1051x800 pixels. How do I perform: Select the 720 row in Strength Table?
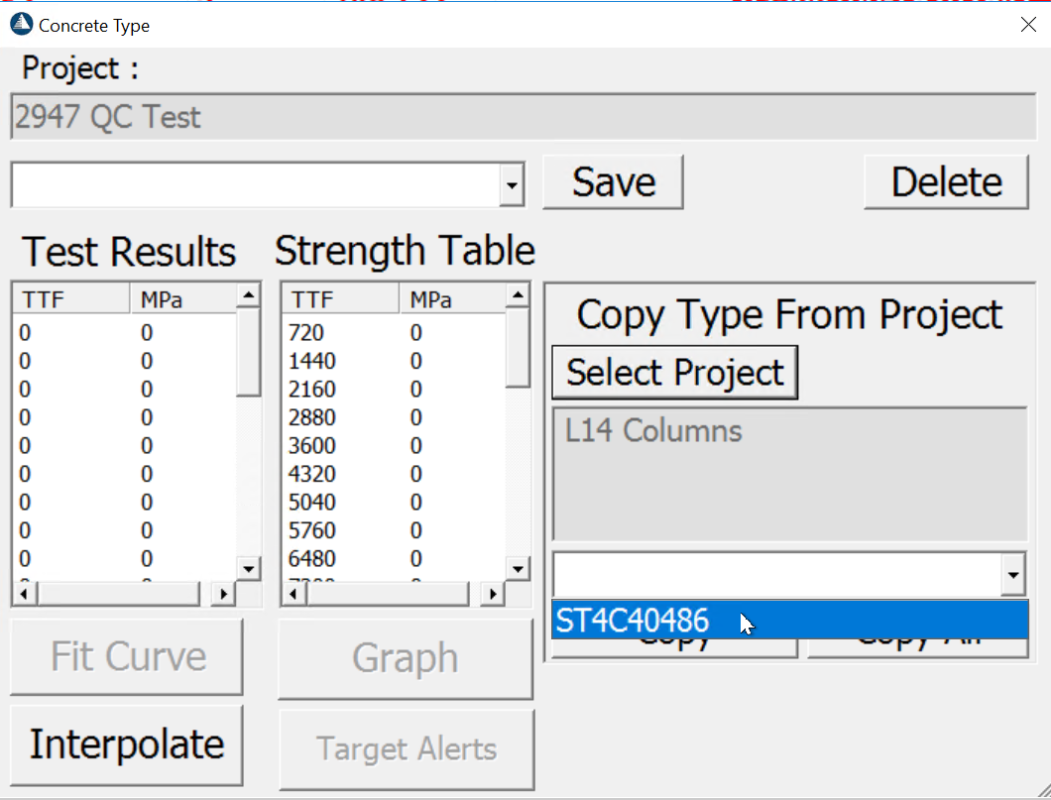point(307,333)
